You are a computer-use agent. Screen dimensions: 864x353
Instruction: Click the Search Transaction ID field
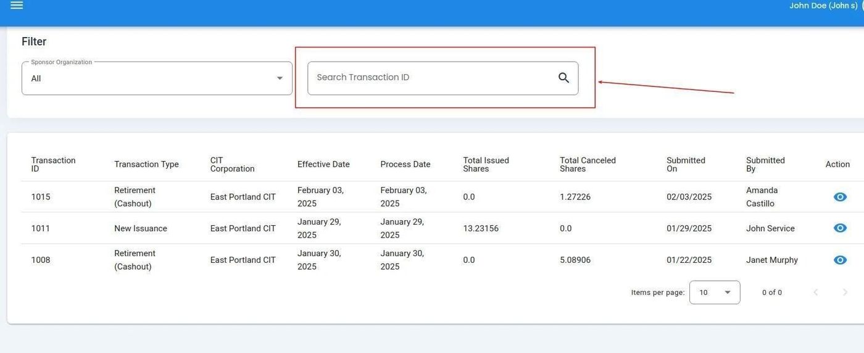[x=432, y=78]
